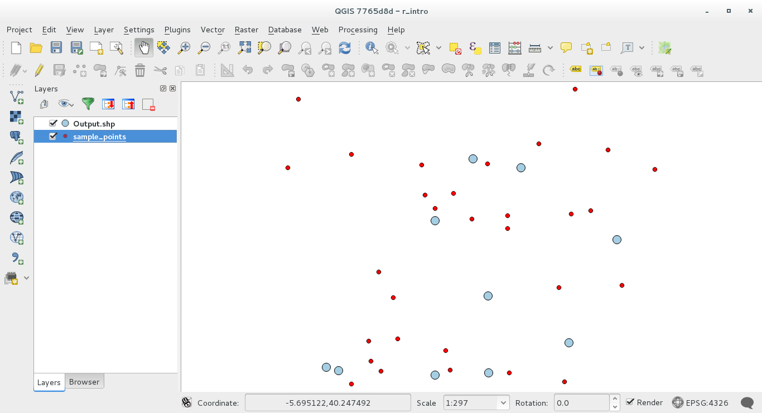Open the Scale dropdown list
The width and height of the screenshot is (762, 413).
(503, 402)
